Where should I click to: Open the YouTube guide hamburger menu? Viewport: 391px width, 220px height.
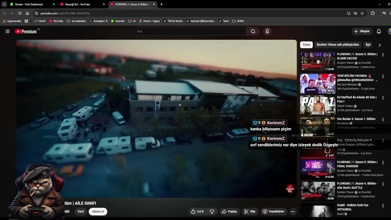pyautogui.click(x=8, y=31)
